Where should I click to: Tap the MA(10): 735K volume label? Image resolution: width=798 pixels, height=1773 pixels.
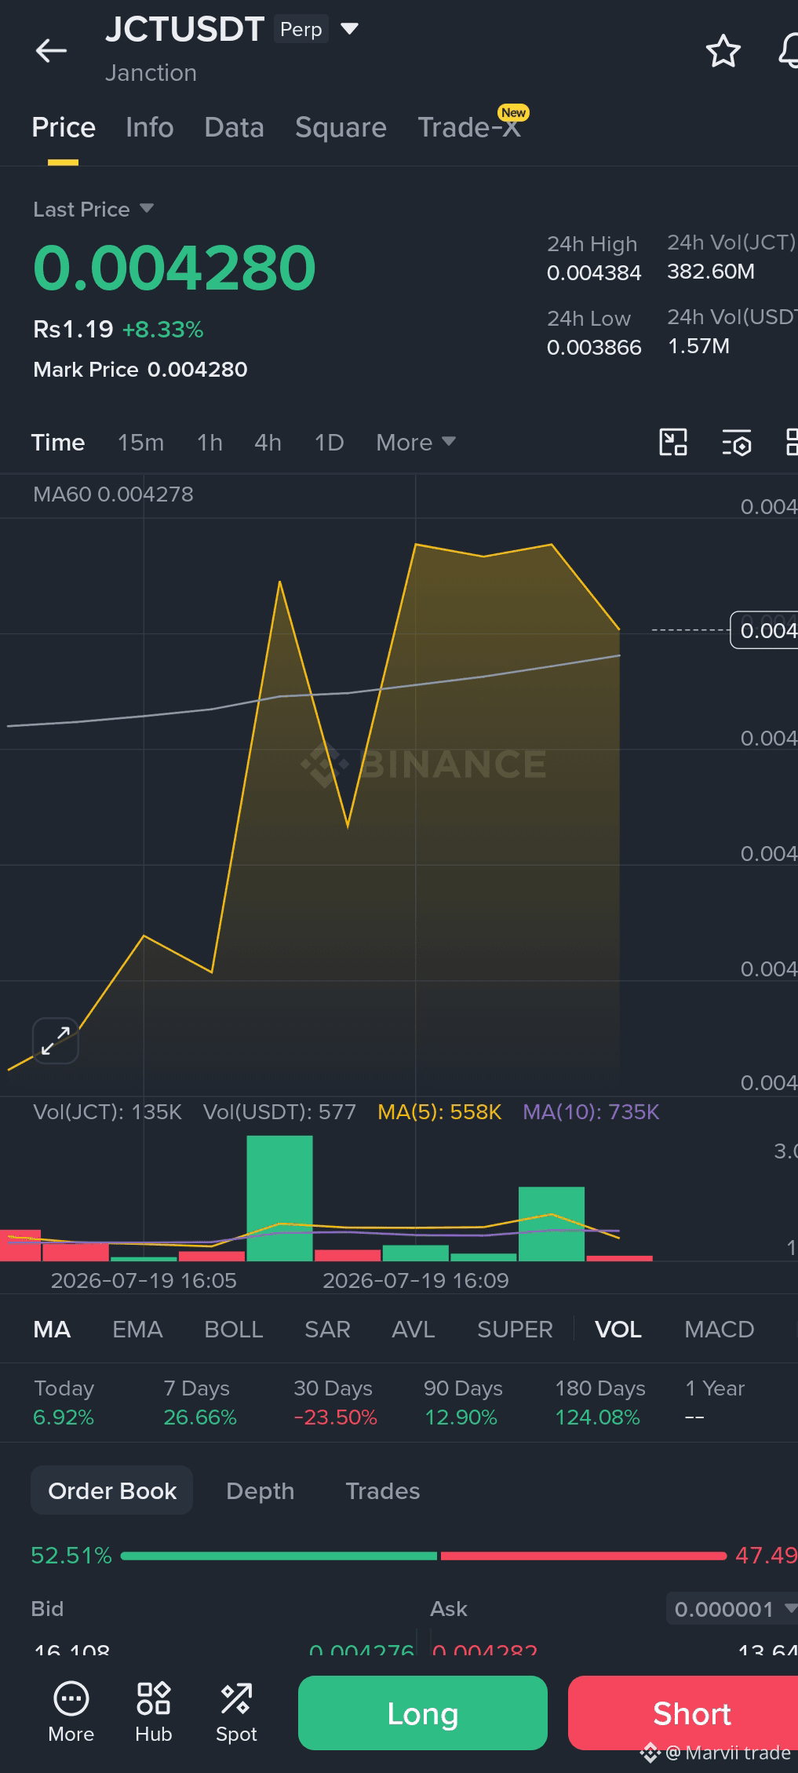coord(591,1112)
